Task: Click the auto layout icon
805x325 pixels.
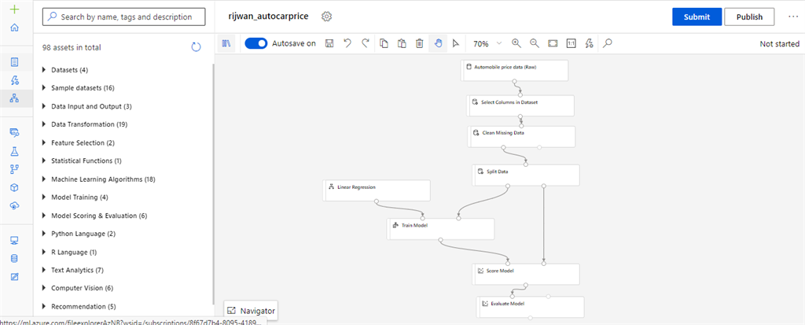Action: tap(590, 44)
